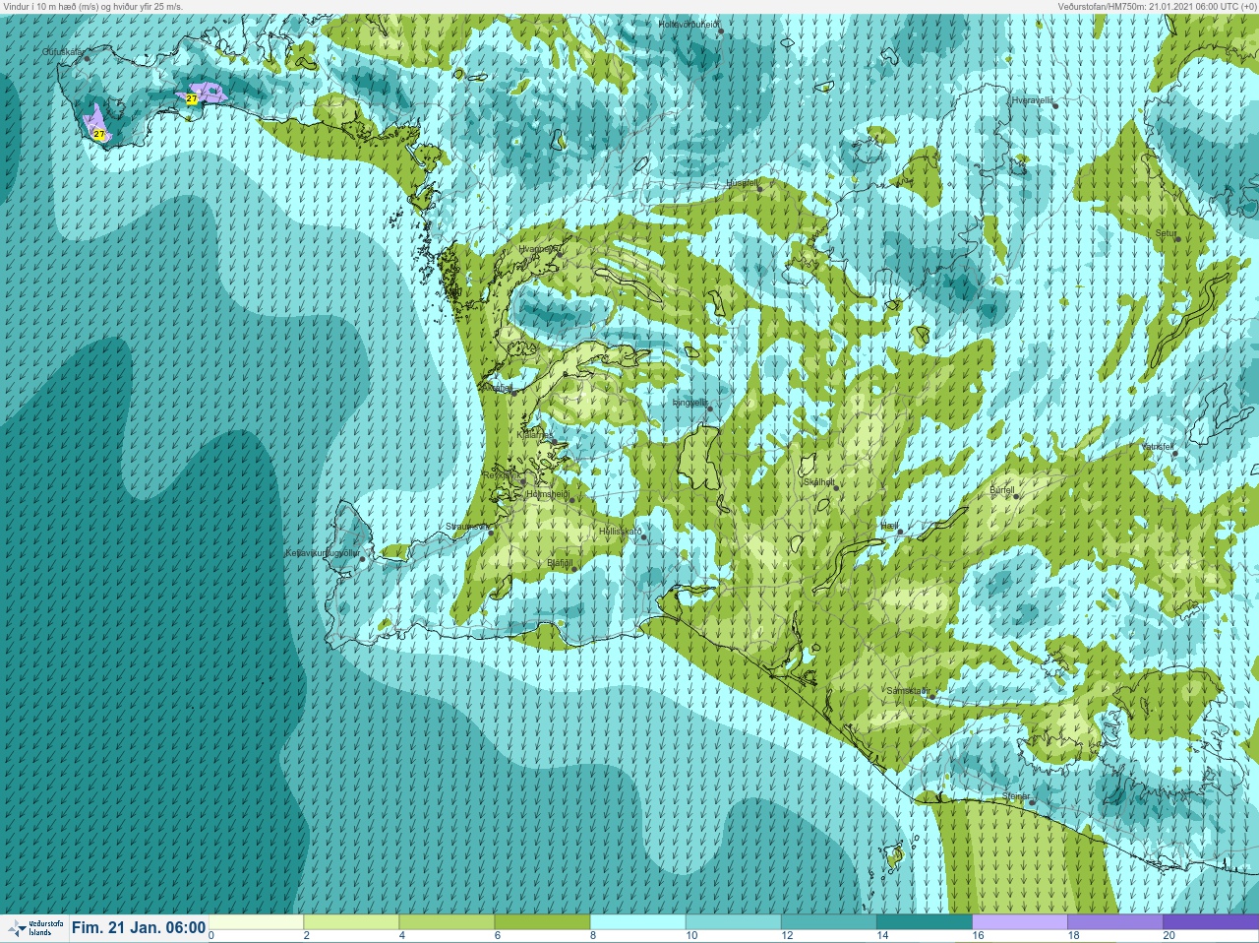
Task: Click the Gufuskálar station label
Action: point(63,52)
